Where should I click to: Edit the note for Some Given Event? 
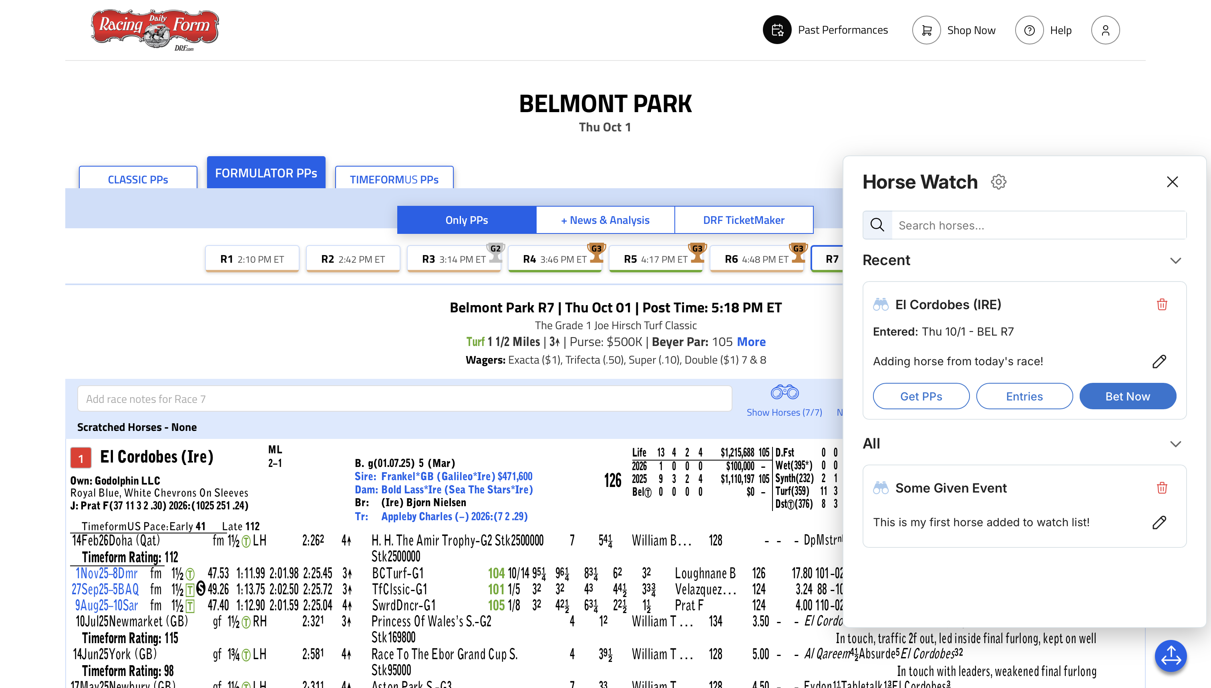[x=1159, y=522]
